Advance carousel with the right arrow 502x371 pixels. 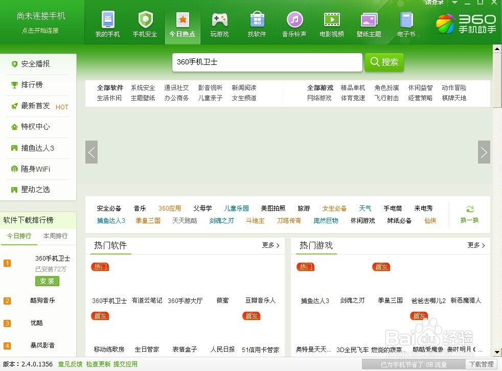(484, 152)
